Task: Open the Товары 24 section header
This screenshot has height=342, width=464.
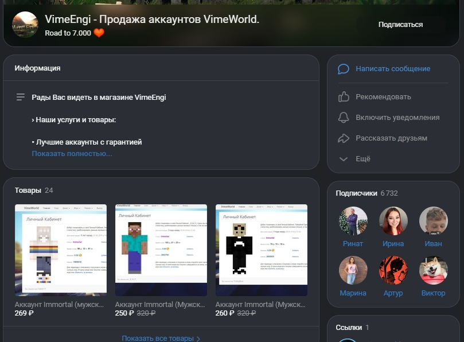Action: 34,191
